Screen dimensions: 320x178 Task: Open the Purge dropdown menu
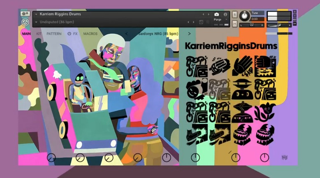(x=220, y=20)
